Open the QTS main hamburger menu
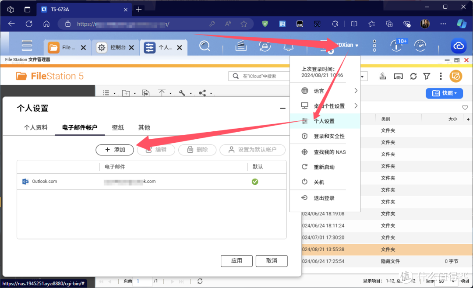The image size is (473, 288). [x=27, y=46]
